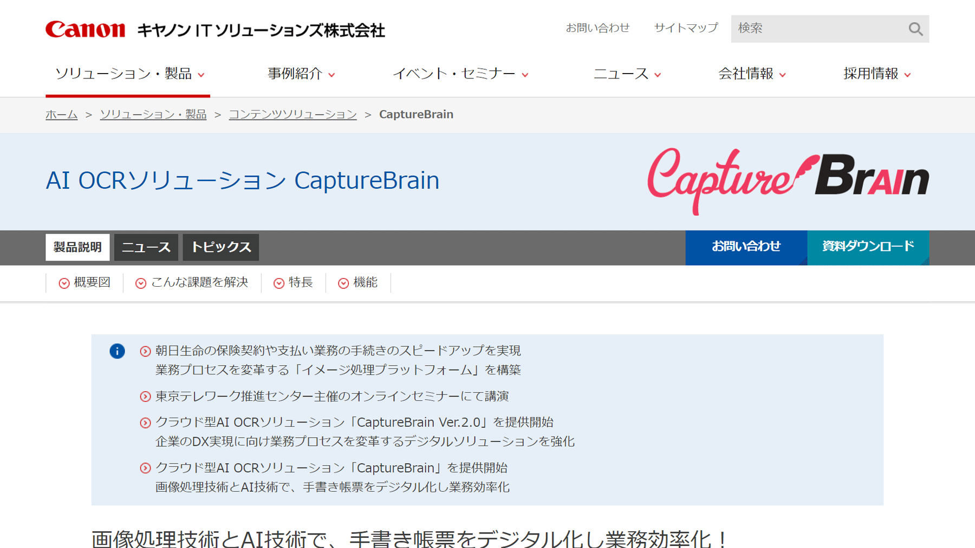Click コンテンツソリューション breadcrumb link

293,115
